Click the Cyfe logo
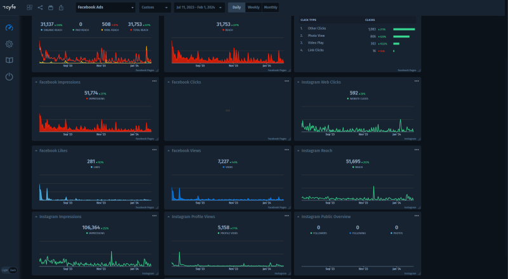 click(9, 7)
